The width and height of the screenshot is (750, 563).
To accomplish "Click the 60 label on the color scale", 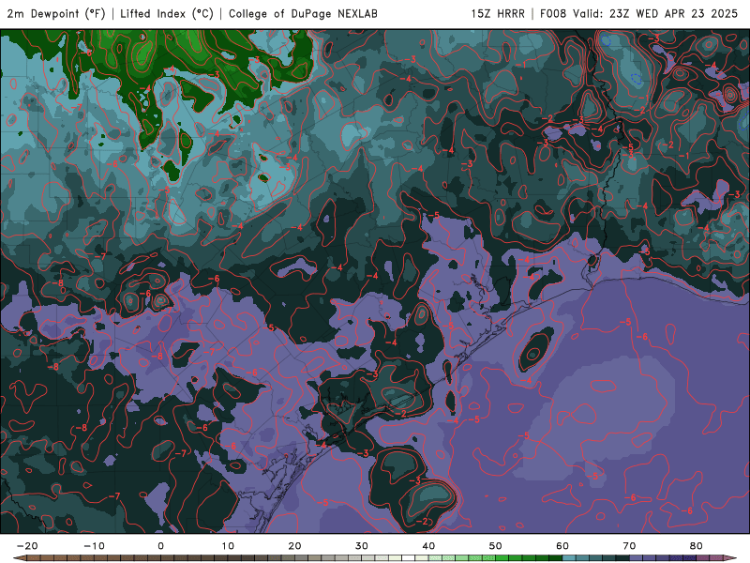I will pos(562,546).
